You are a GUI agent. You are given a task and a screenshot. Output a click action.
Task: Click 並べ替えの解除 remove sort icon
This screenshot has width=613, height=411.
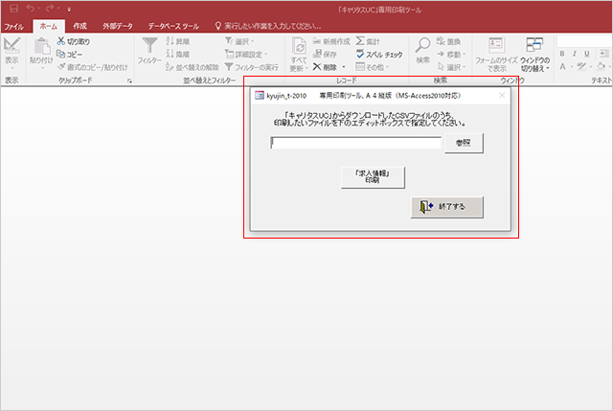click(x=170, y=67)
